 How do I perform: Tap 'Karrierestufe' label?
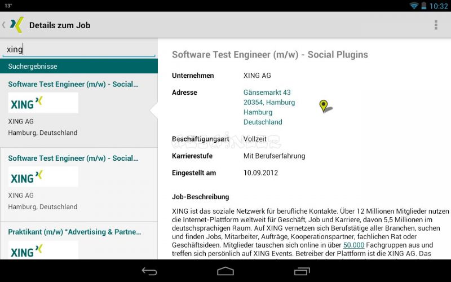[x=192, y=156]
